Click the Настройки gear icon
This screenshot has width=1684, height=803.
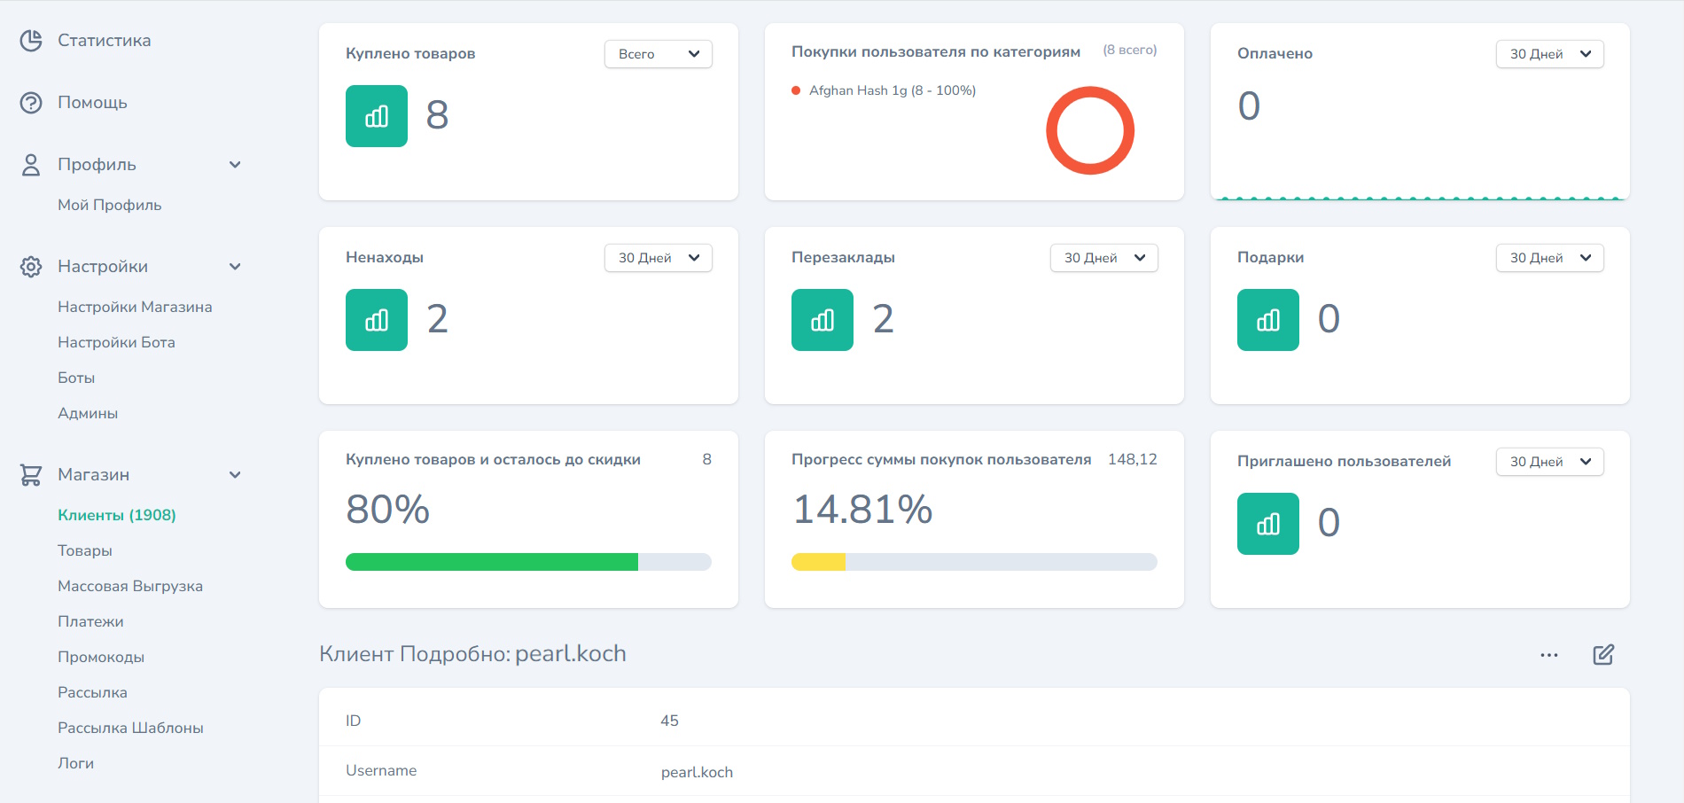[x=31, y=267]
